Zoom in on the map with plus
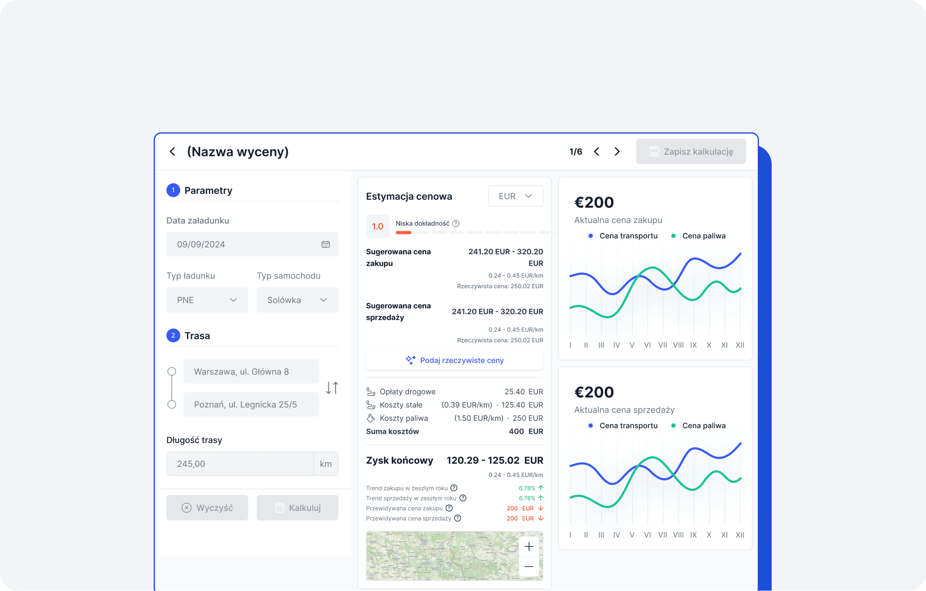 point(529,546)
